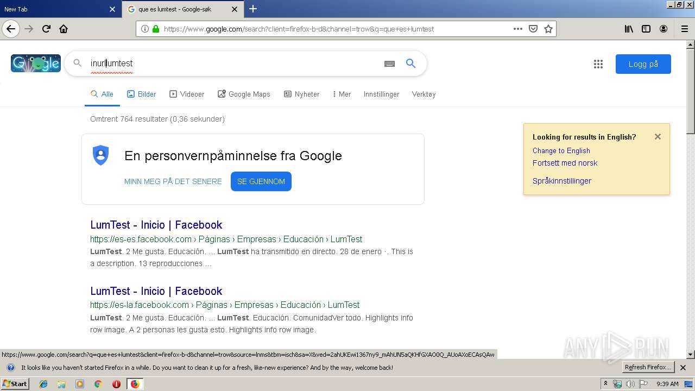Go back with the browser back arrow
Image resolution: width=695 pixels, height=391 pixels.
point(11,29)
